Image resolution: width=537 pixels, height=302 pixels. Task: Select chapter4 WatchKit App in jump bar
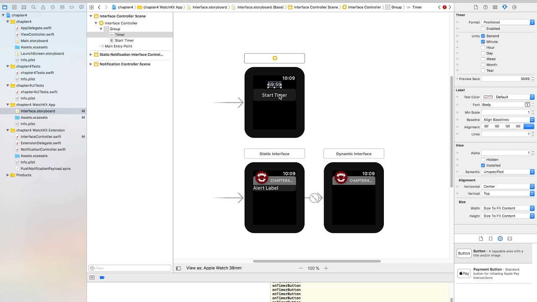point(160,7)
